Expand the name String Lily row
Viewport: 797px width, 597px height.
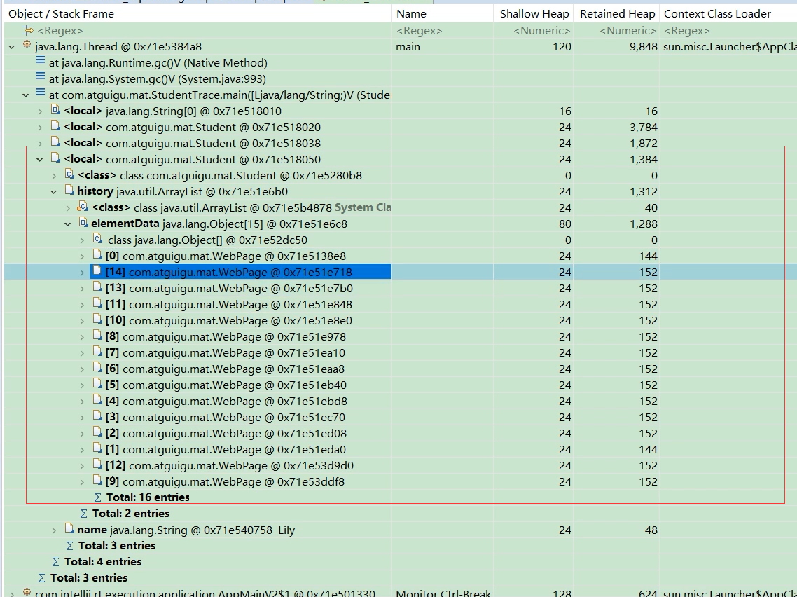click(55, 530)
